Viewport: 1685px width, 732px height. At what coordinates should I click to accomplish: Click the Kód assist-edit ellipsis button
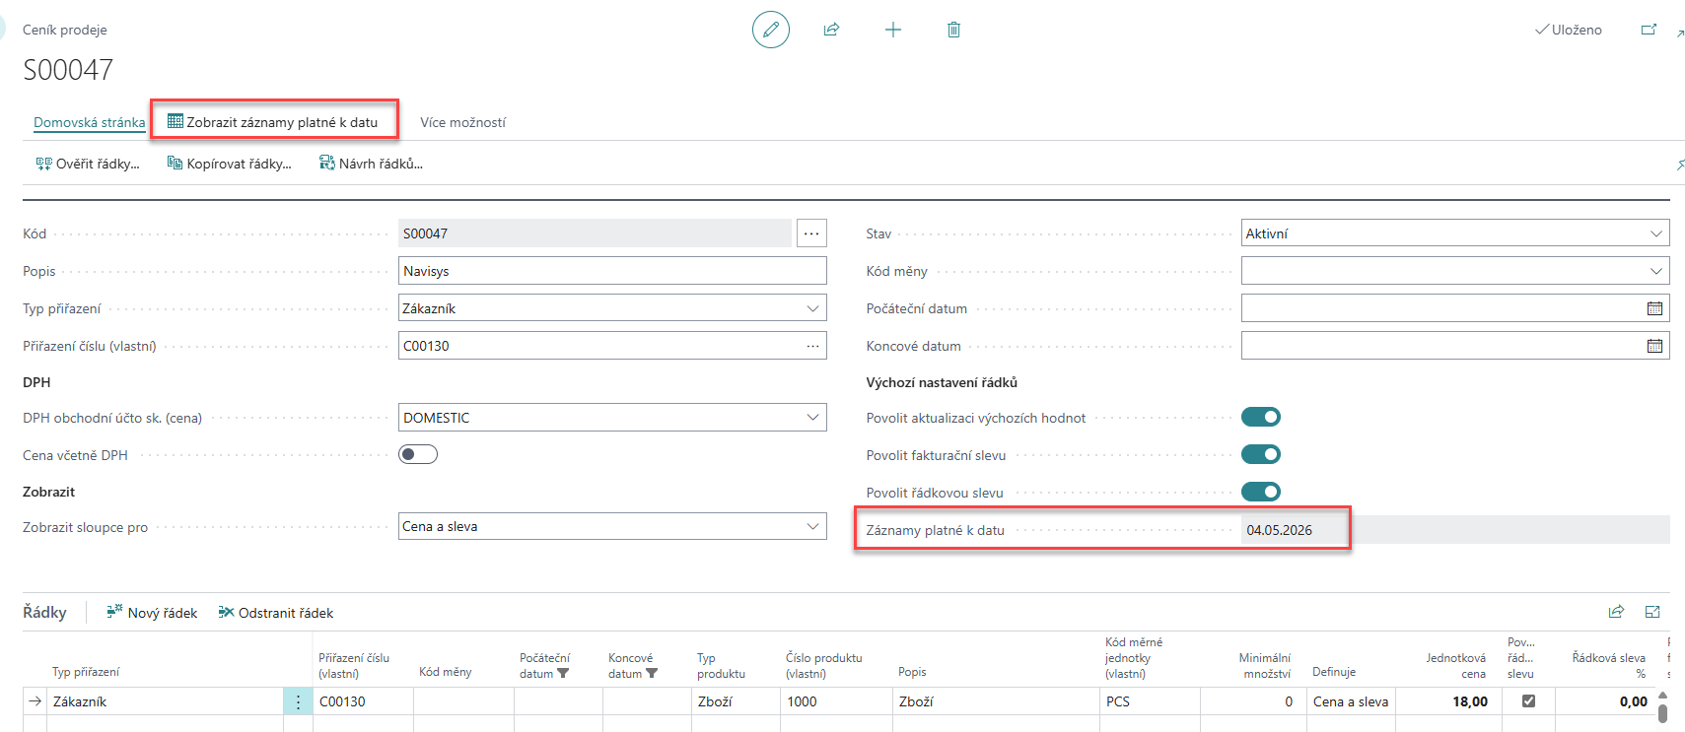click(811, 233)
